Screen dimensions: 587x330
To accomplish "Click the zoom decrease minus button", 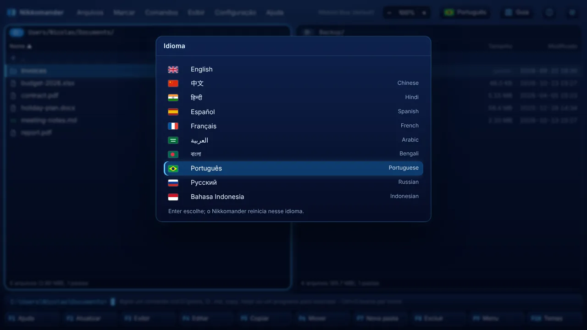I will coord(389,12).
